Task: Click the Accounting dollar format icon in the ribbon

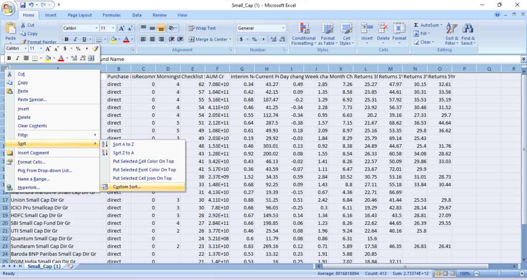Action: [x=241, y=39]
